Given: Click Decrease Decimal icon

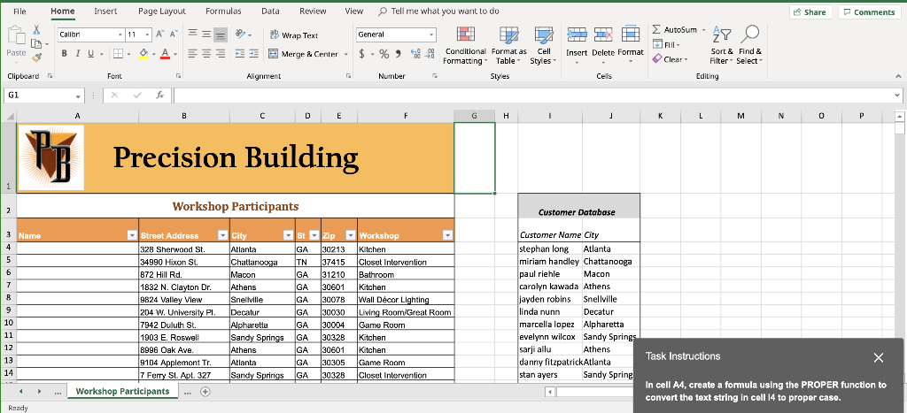Looking at the screenshot, I should tap(430, 54).
